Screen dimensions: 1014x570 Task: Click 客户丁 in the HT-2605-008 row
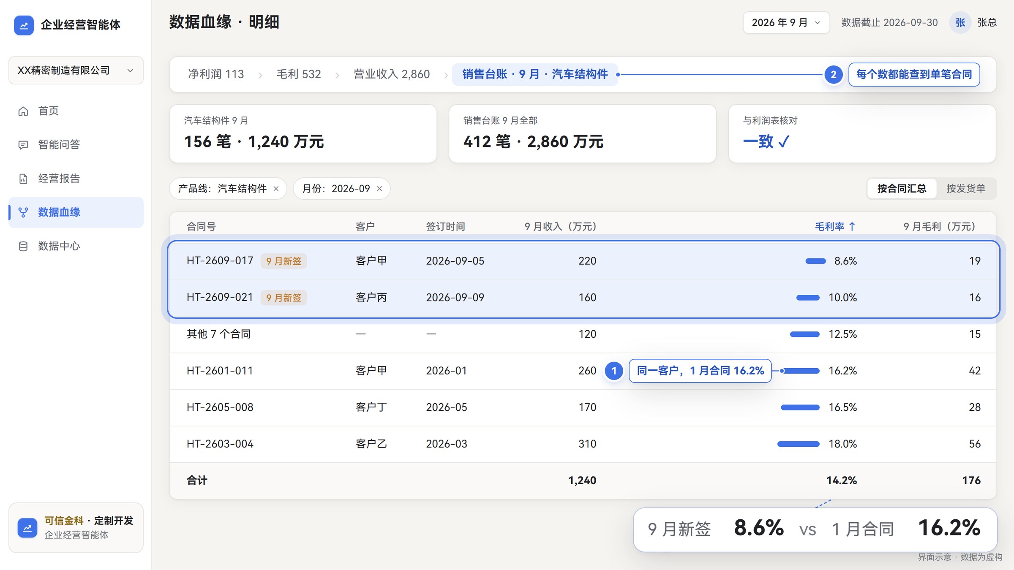point(371,407)
